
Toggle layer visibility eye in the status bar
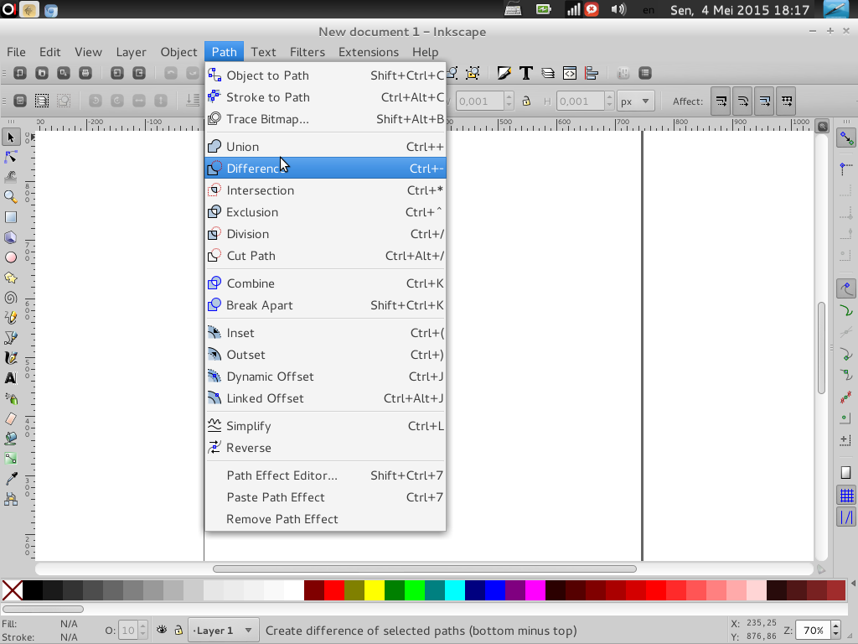161,631
